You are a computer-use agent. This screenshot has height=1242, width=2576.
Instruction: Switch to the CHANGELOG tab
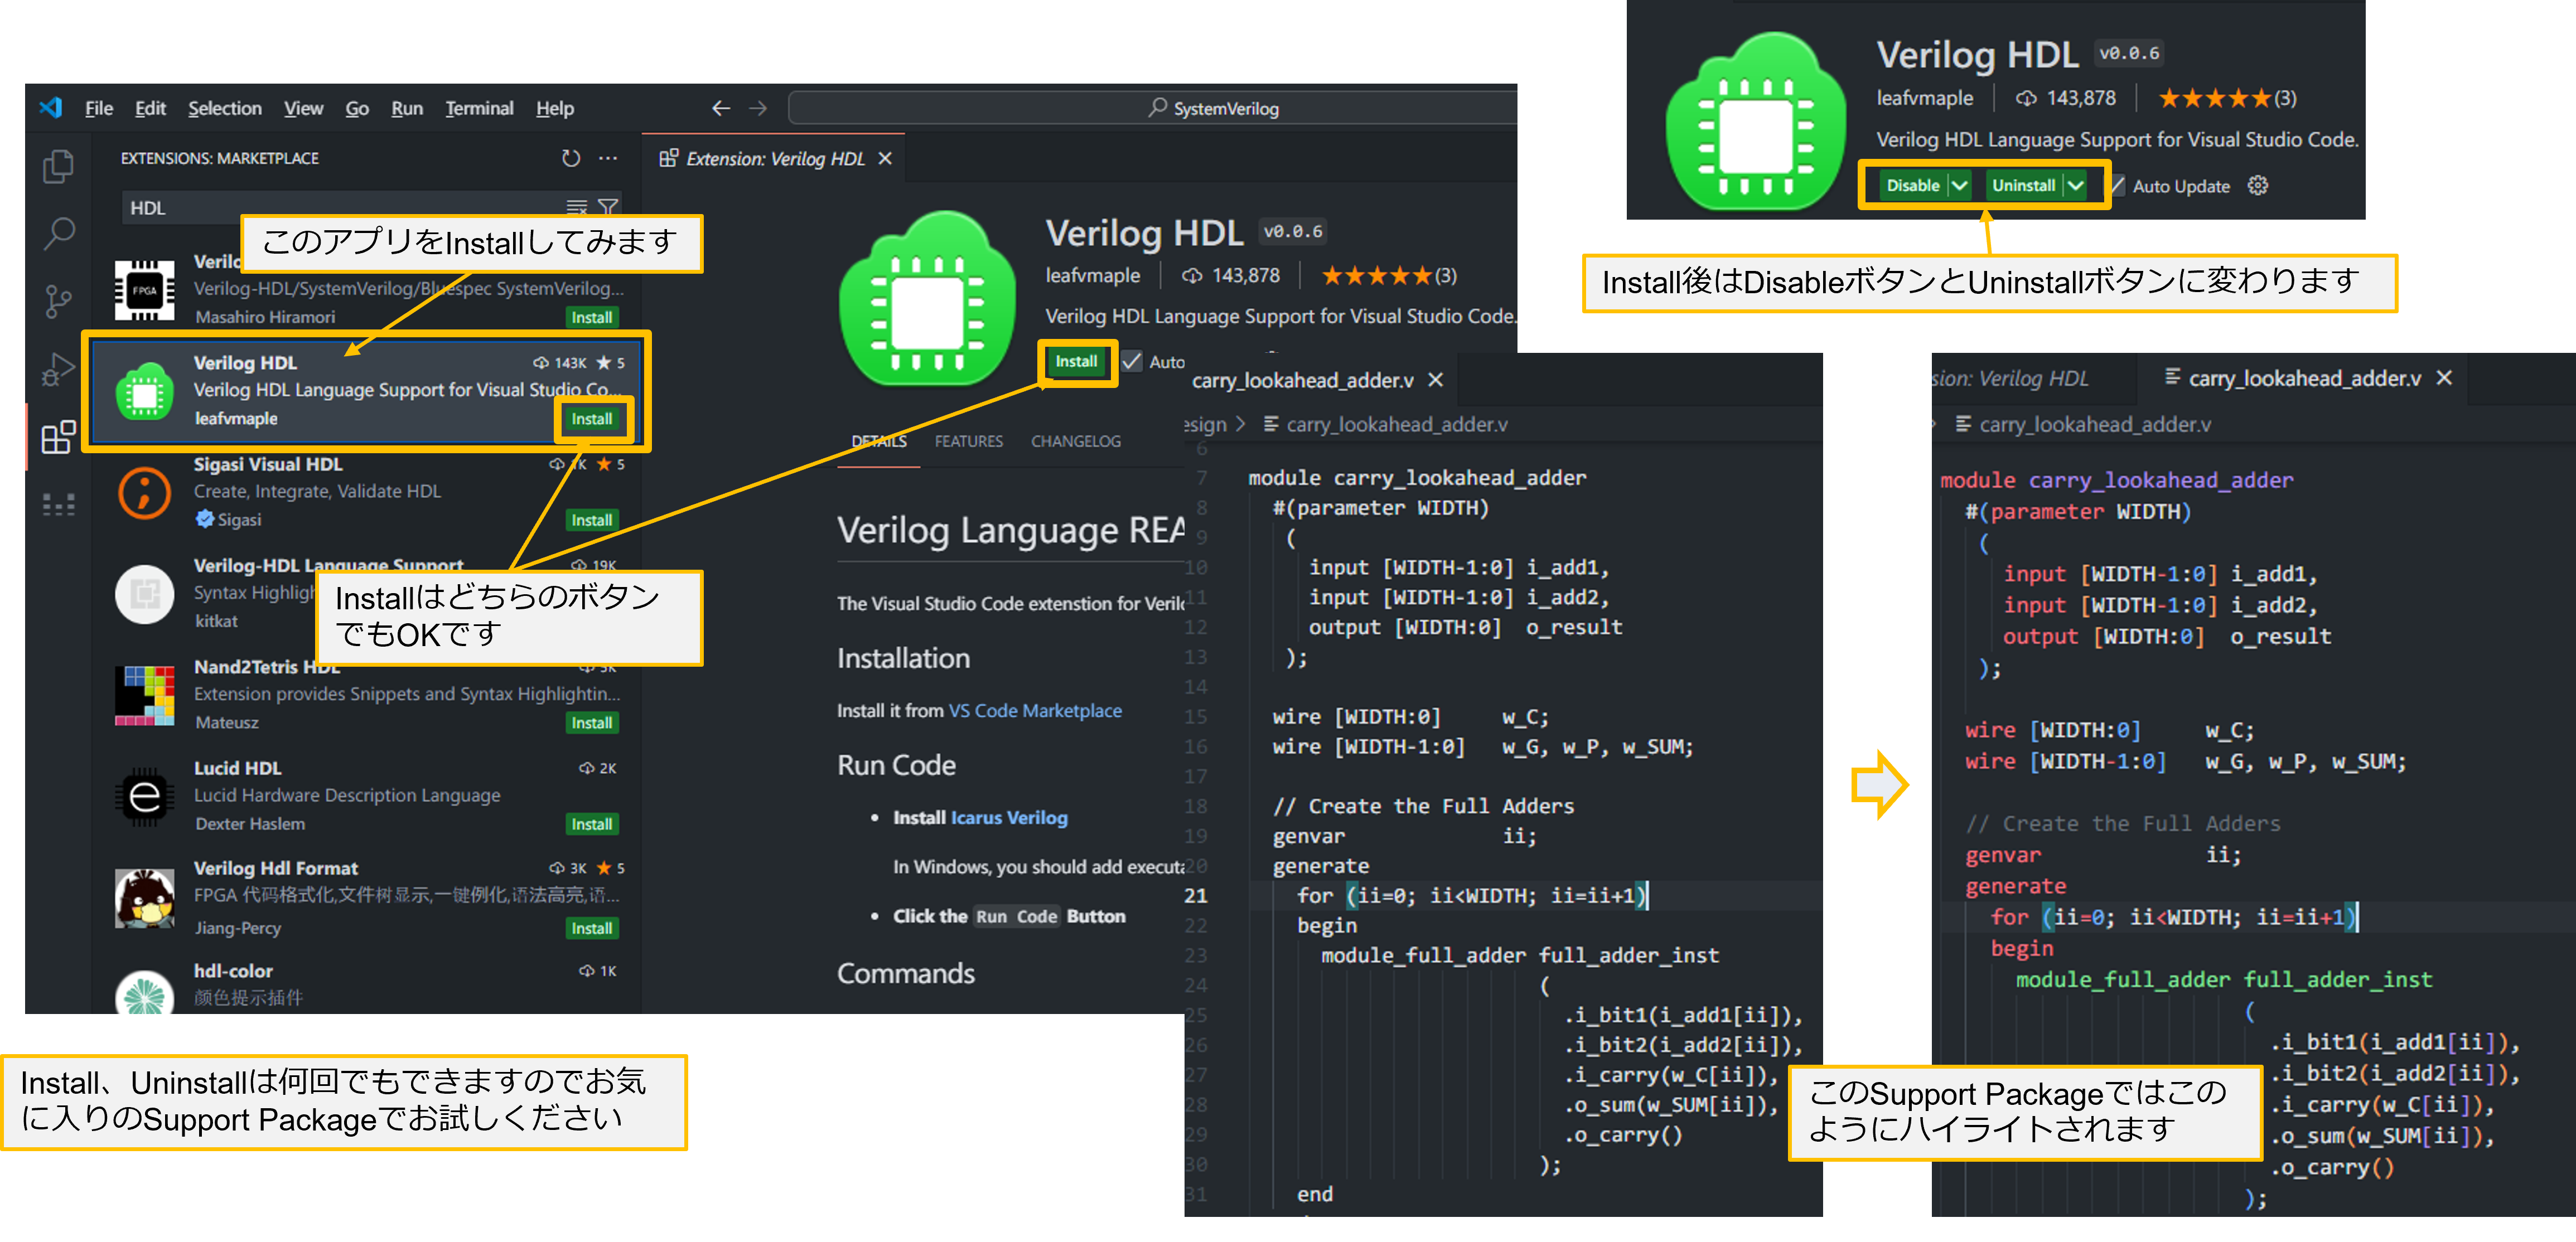pos(1075,442)
